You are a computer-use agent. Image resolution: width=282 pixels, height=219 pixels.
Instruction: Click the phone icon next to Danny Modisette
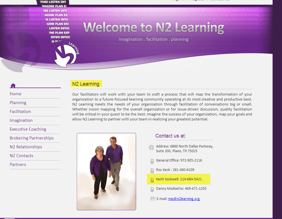[x=152, y=189]
